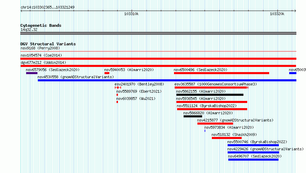The height and width of the screenshot is (173, 306).
Task: Select the nsv5936545 red bar
Action: [212, 102]
